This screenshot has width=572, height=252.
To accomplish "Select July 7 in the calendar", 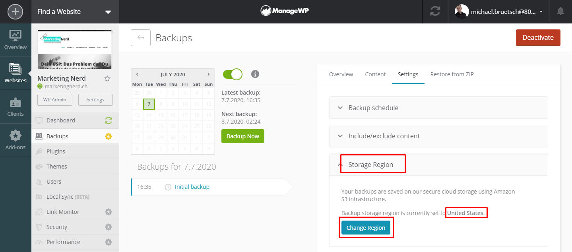I will (149, 104).
